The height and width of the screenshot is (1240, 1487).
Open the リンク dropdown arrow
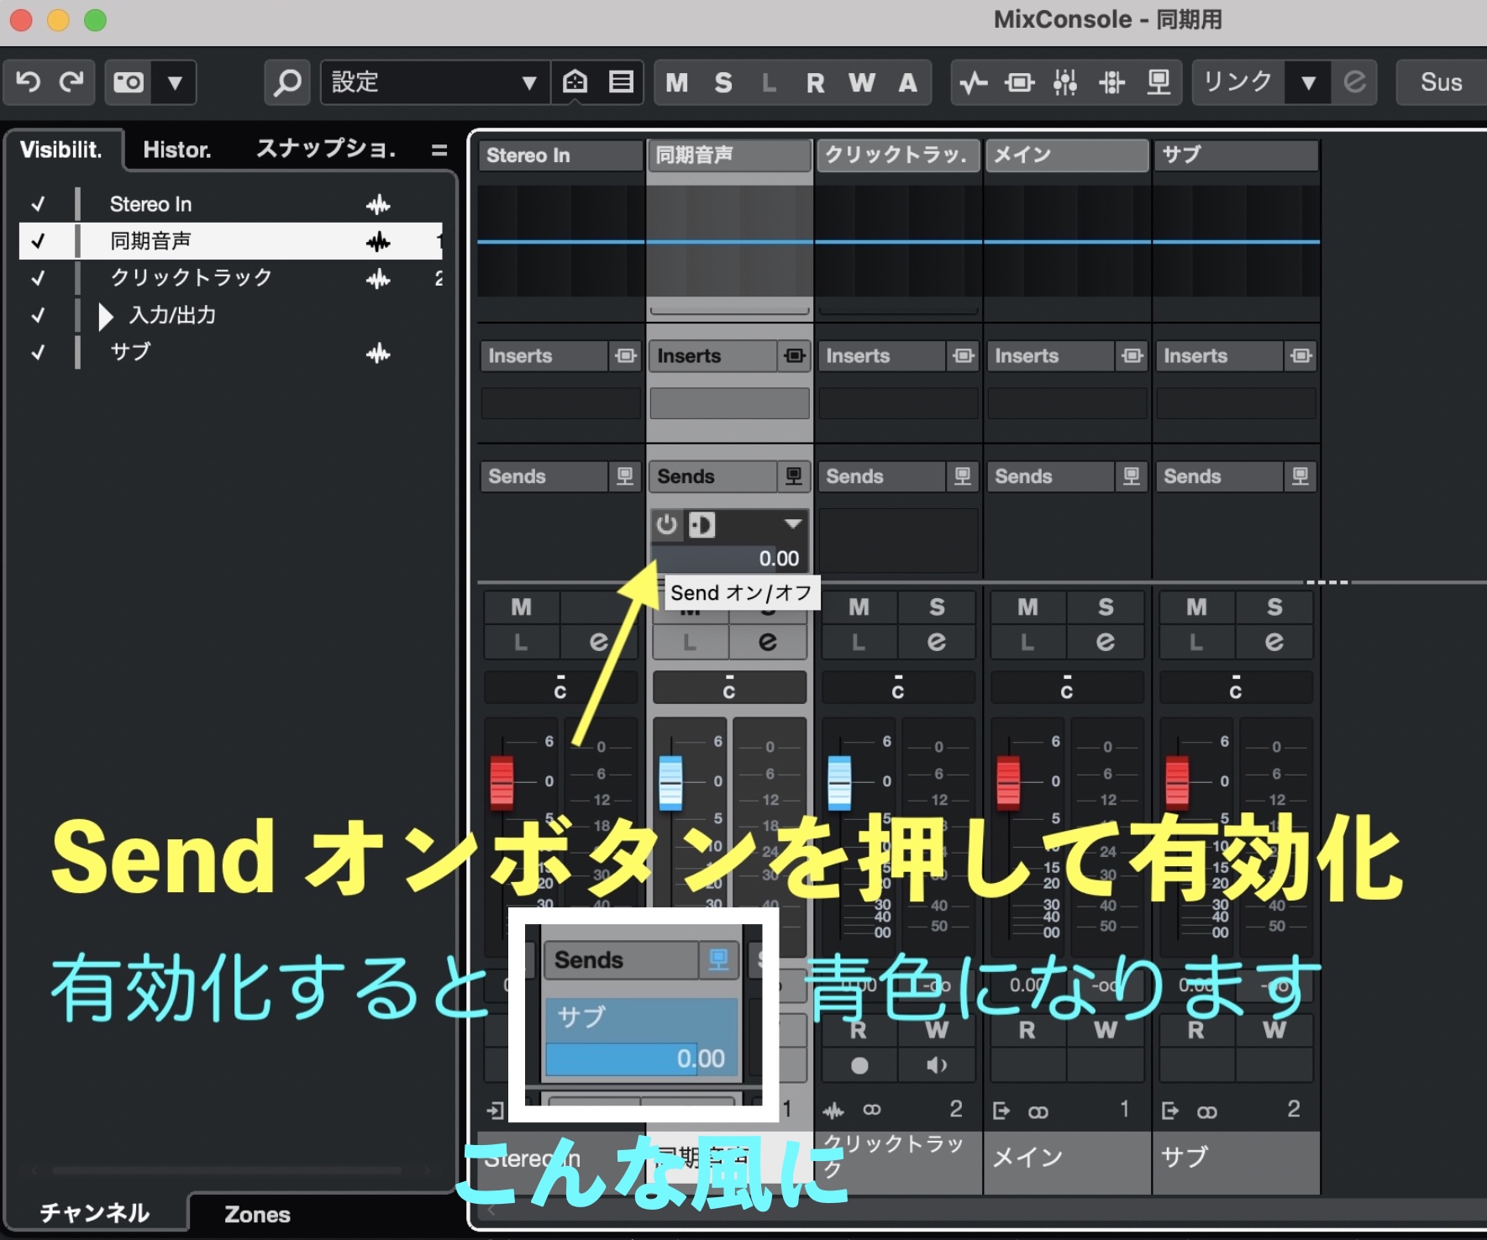pos(1308,82)
